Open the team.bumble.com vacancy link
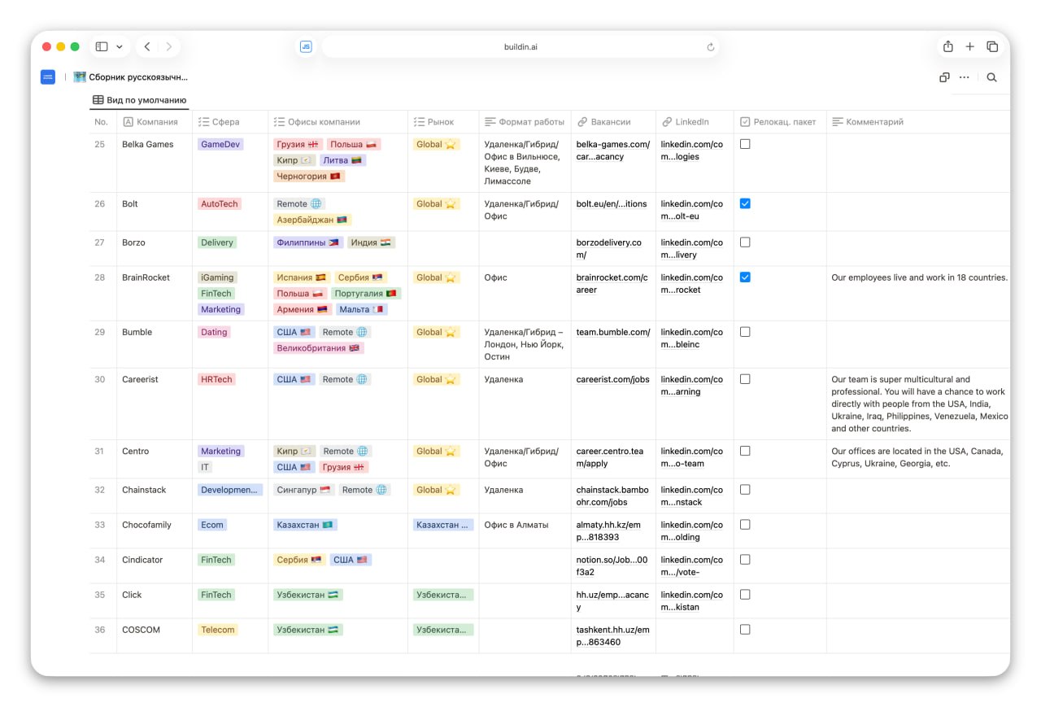 (x=612, y=333)
